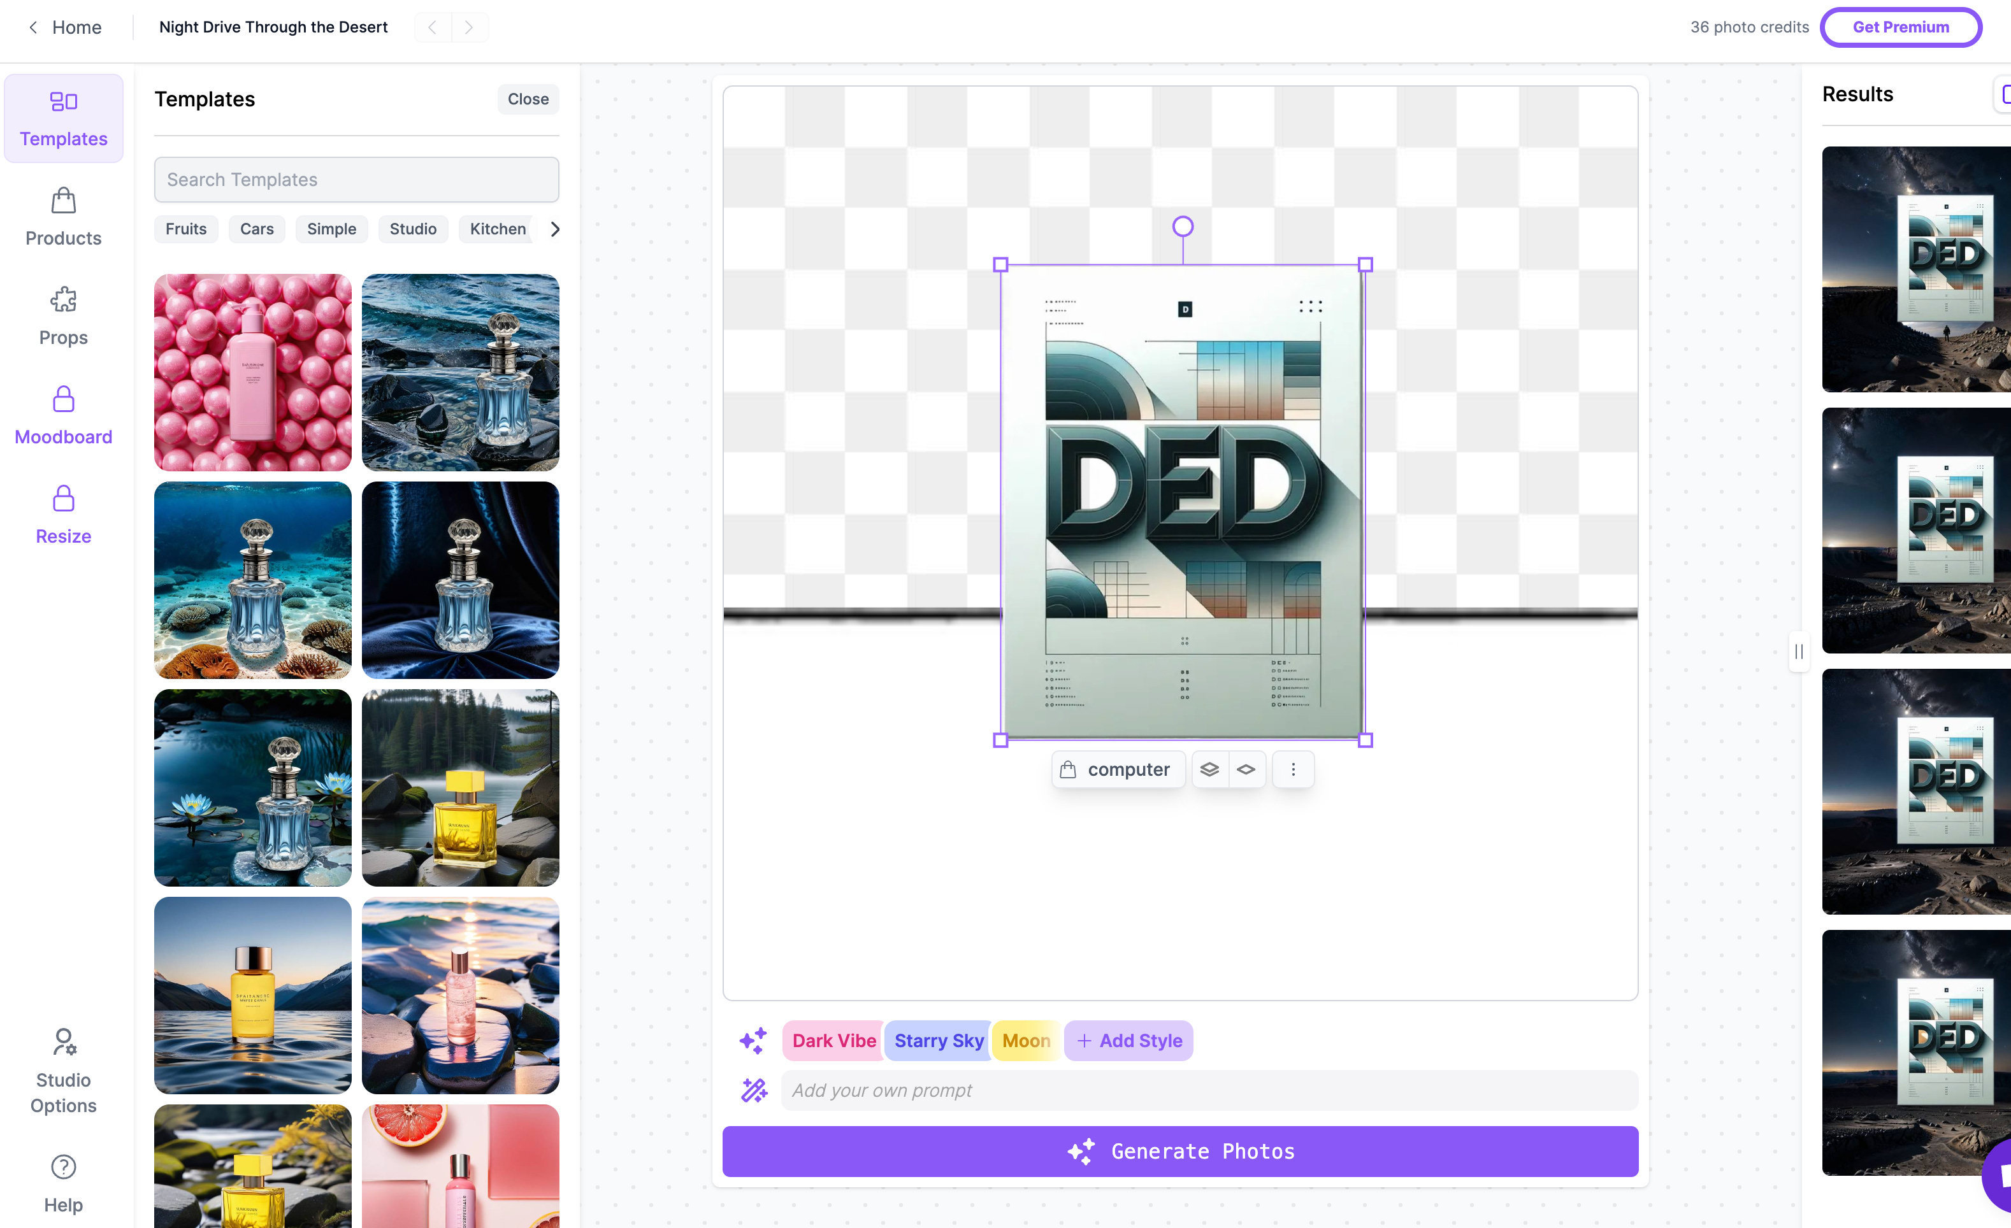Select the Fruits category tag
Image resolution: width=2011 pixels, height=1228 pixels.
coord(186,229)
